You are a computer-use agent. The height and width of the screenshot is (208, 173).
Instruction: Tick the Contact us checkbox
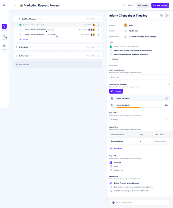pos(111,170)
